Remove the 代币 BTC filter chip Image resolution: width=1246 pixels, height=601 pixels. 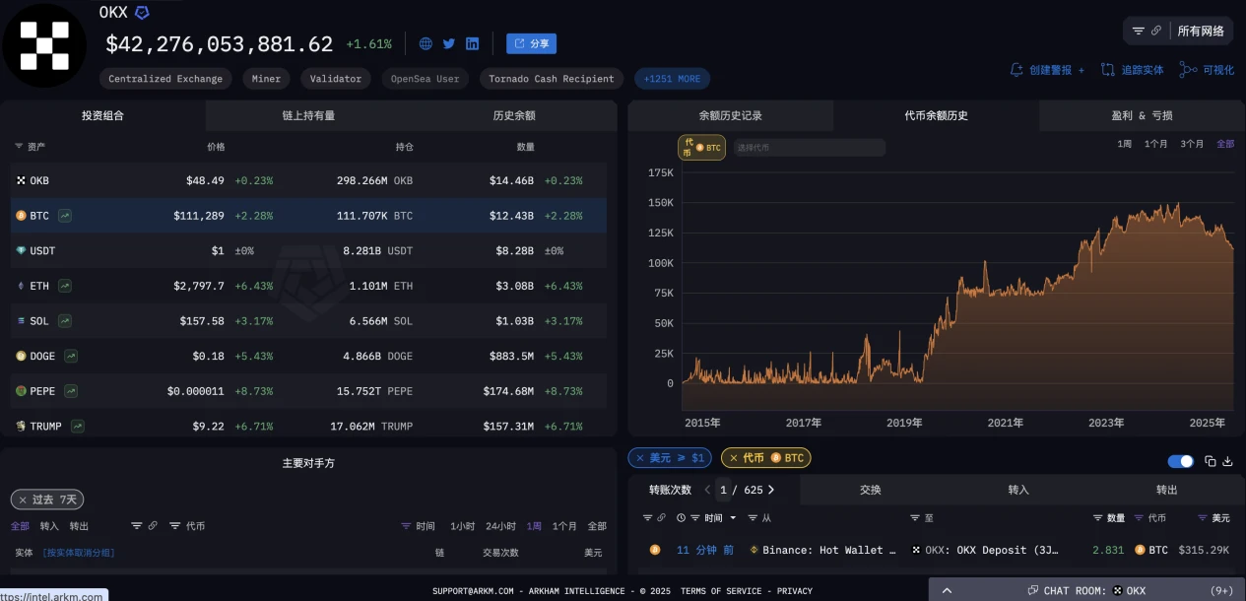(x=733, y=458)
